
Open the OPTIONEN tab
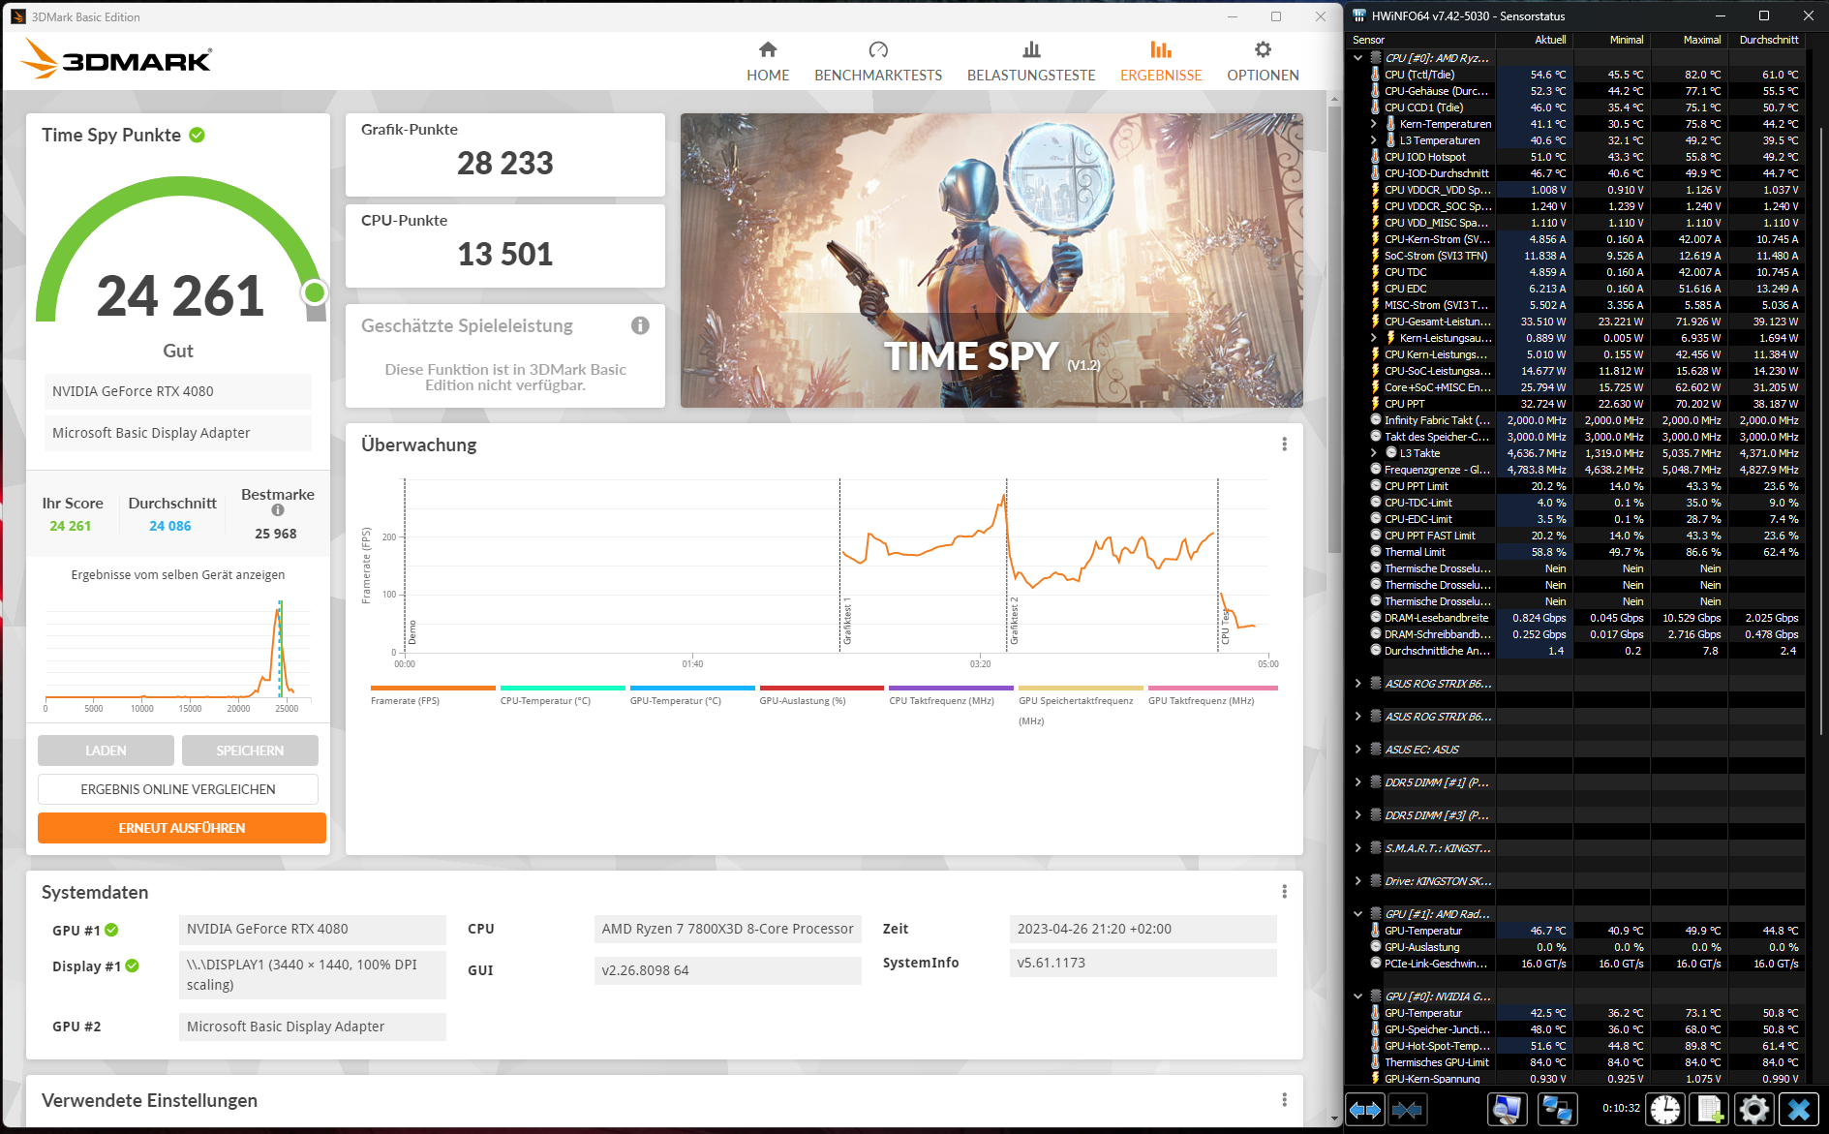(1263, 61)
